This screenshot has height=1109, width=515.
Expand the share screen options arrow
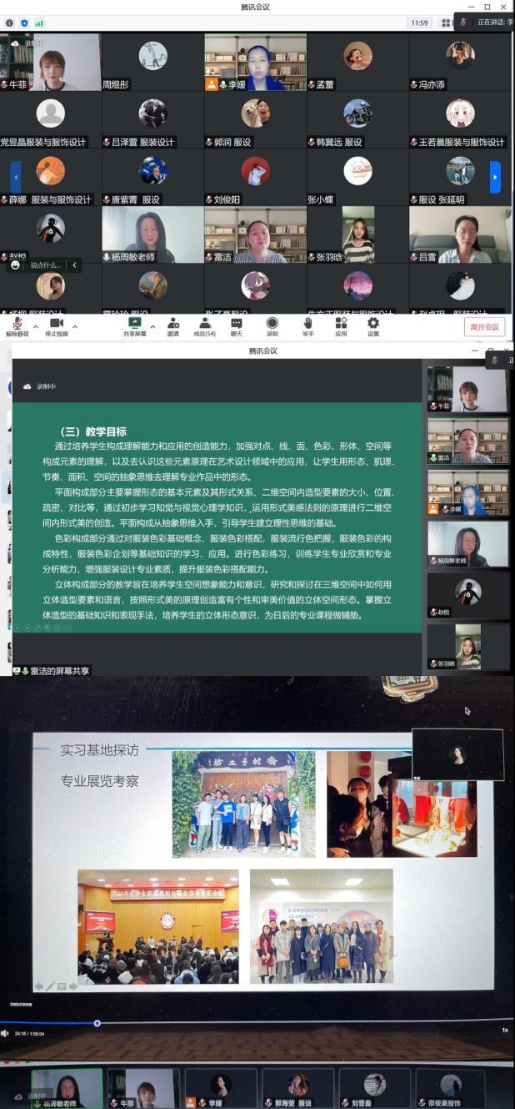[152, 326]
